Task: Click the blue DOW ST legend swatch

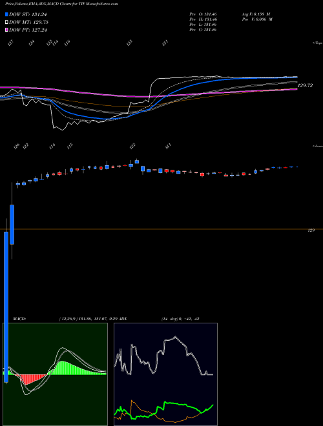Action: 6,14
